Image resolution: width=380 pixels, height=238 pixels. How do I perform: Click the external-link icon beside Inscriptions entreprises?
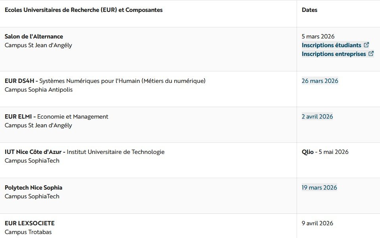click(x=371, y=54)
